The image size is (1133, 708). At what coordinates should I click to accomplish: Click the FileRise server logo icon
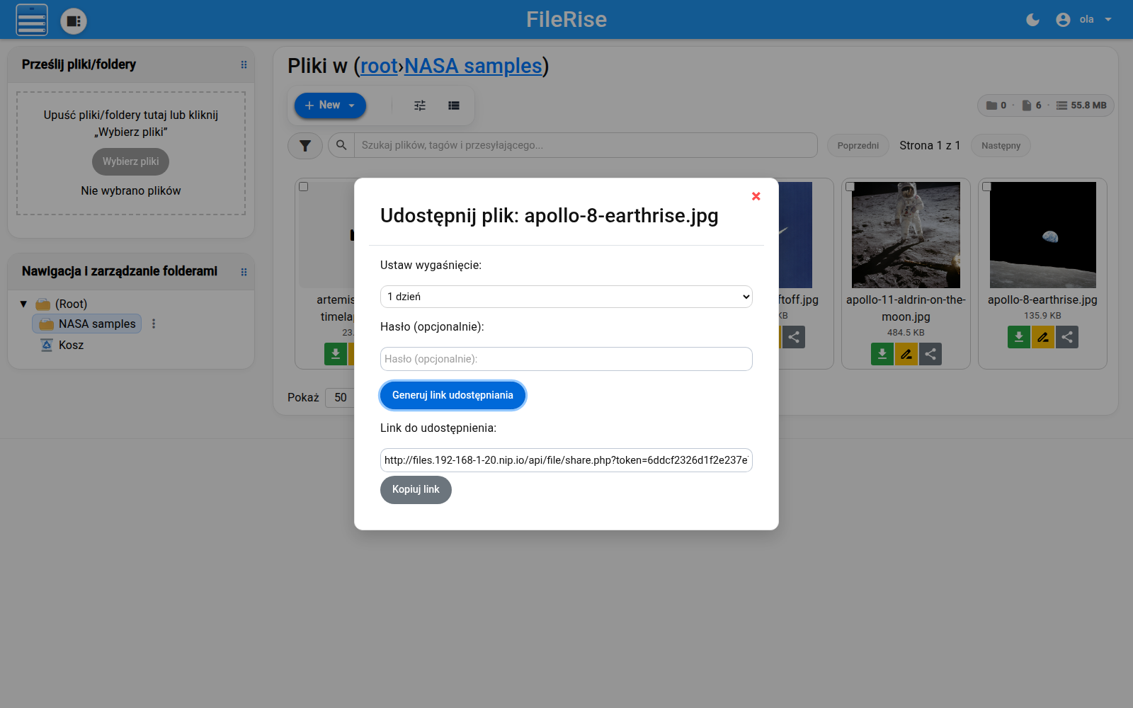click(x=32, y=20)
